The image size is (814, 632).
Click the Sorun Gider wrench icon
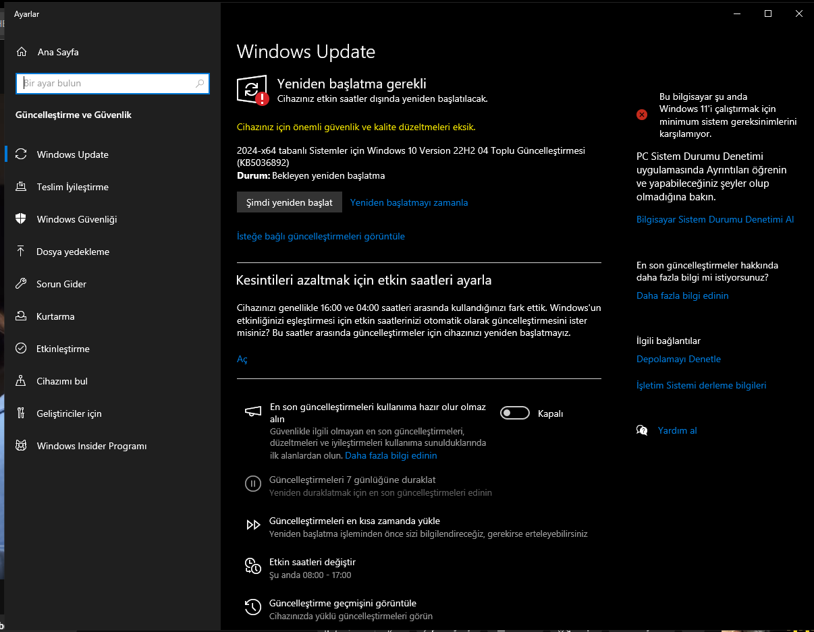(22, 284)
